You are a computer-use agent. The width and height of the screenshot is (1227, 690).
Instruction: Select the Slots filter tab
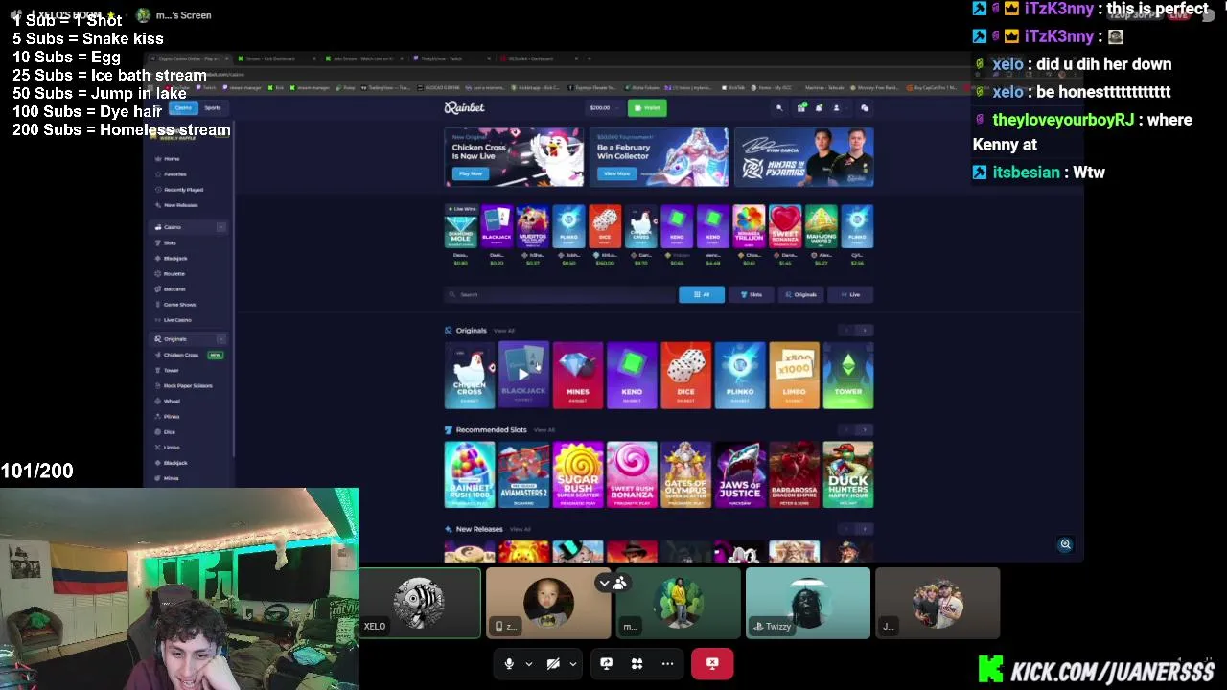click(752, 294)
